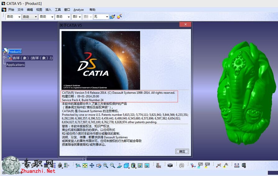Click the left arrow of the horizontal scrollbar
The image size is (278, 176).
pos(3,159)
